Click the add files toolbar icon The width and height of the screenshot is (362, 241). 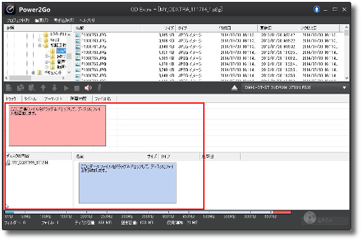[x=9, y=88]
